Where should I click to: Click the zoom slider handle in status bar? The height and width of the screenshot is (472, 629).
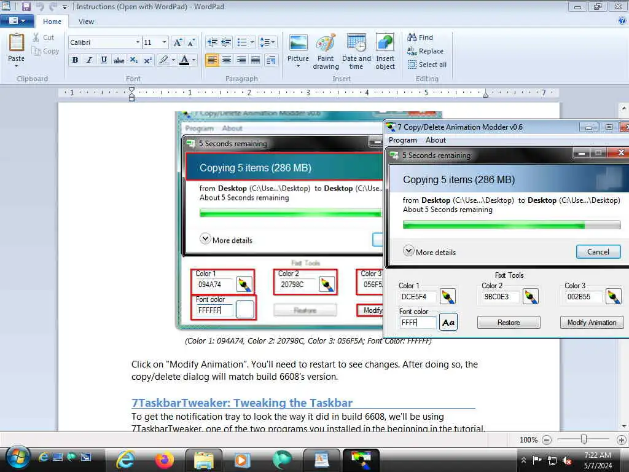point(584,440)
